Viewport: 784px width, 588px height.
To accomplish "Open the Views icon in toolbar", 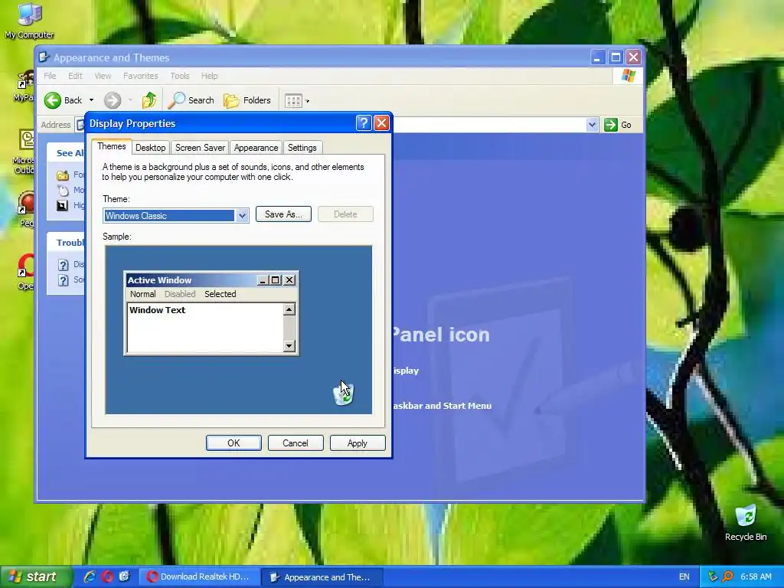I will point(293,101).
